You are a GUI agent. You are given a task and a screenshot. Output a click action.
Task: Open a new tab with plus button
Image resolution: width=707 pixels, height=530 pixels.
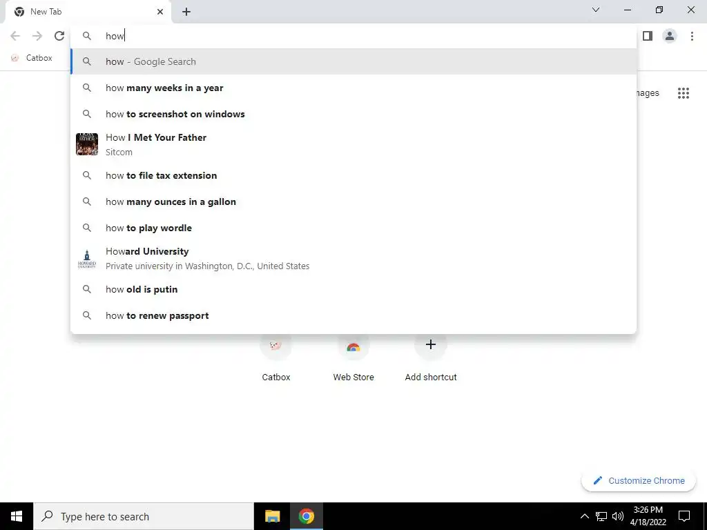(186, 12)
